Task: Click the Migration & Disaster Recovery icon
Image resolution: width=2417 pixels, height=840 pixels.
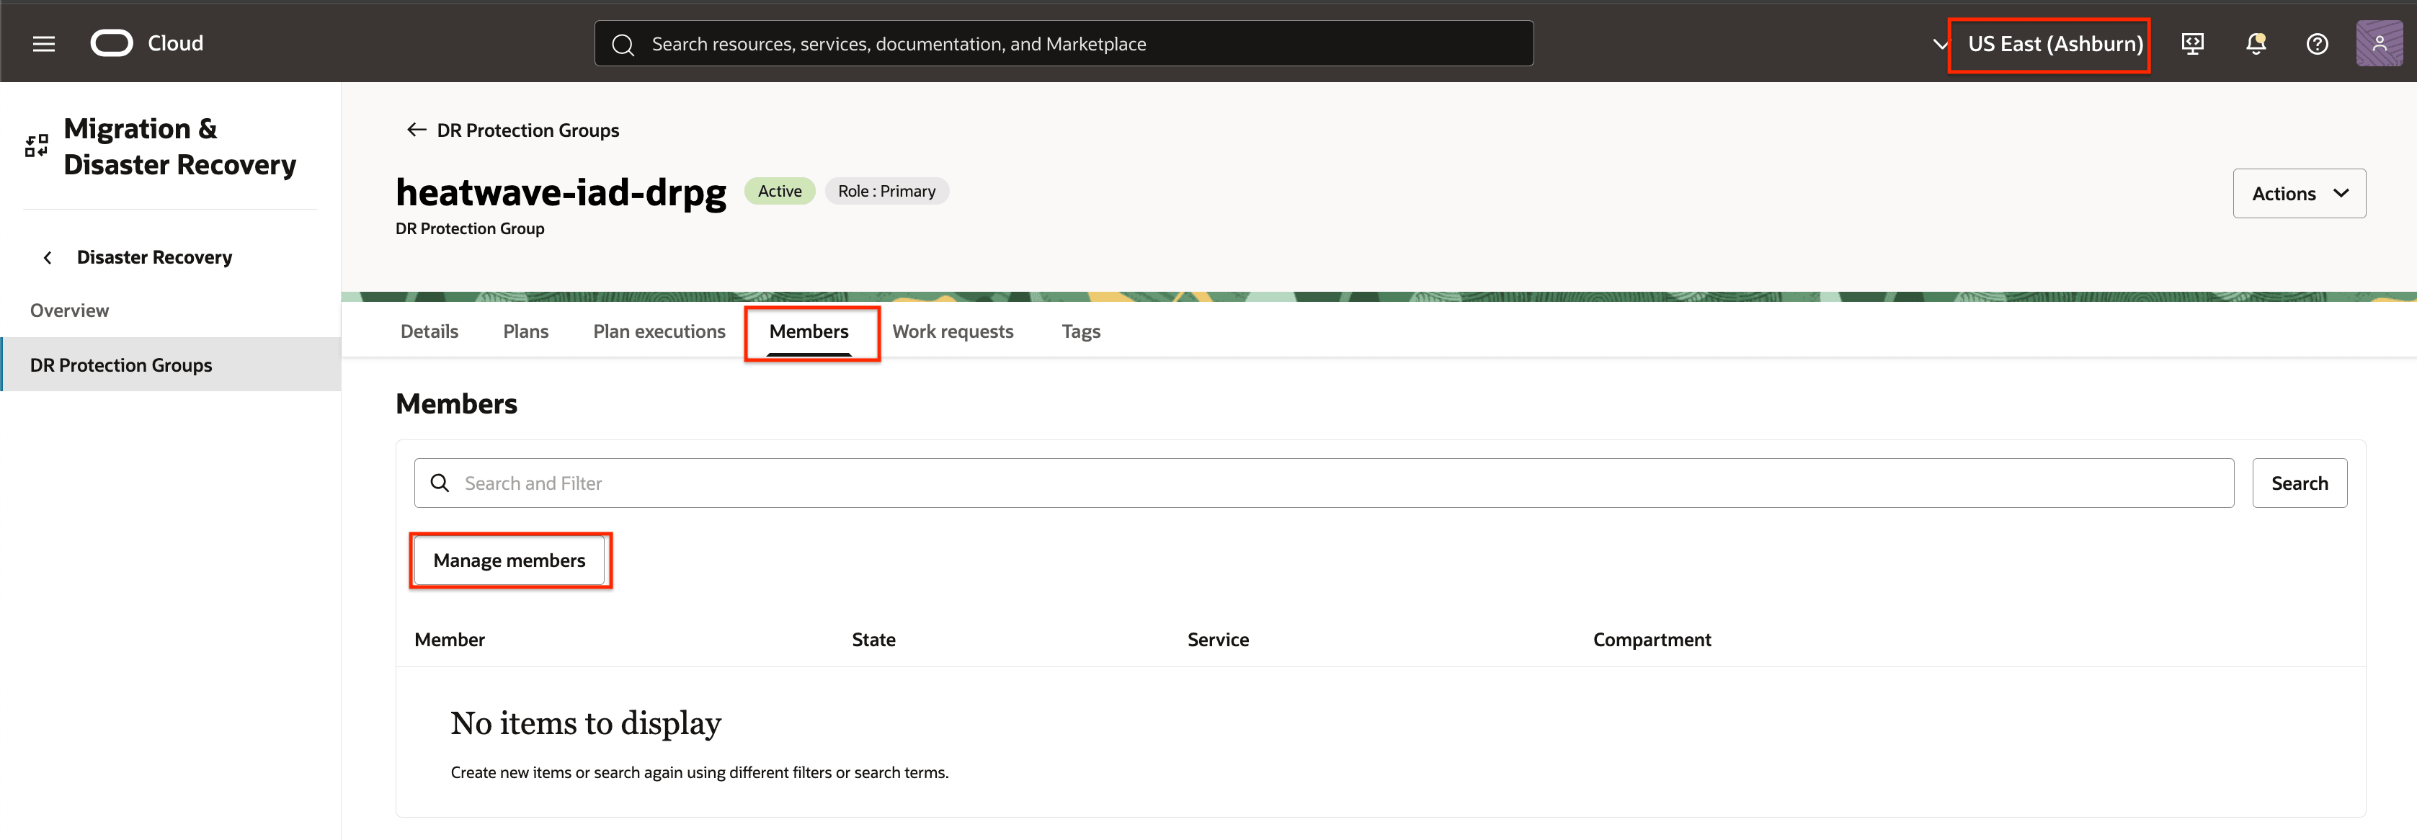Action: pyautogui.click(x=37, y=146)
